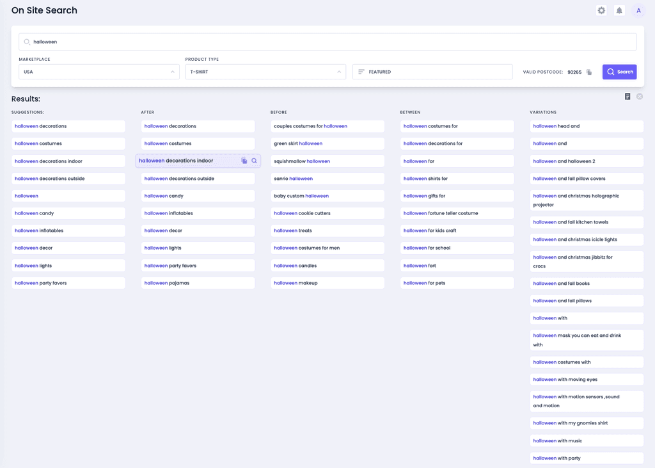This screenshot has width=655, height=468.
Task: Click the magnifier inside the search box
Action: [26, 41]
